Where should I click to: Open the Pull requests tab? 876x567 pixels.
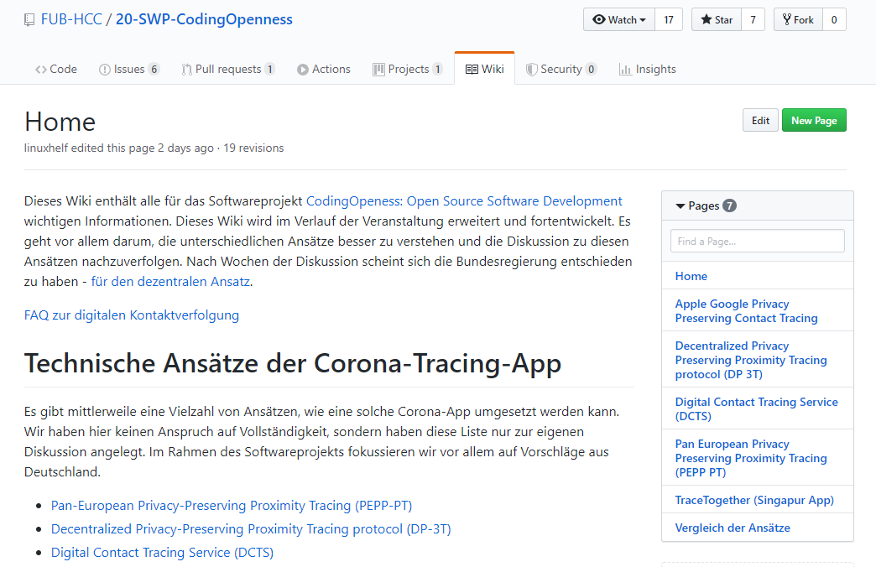tap(228, 69)
